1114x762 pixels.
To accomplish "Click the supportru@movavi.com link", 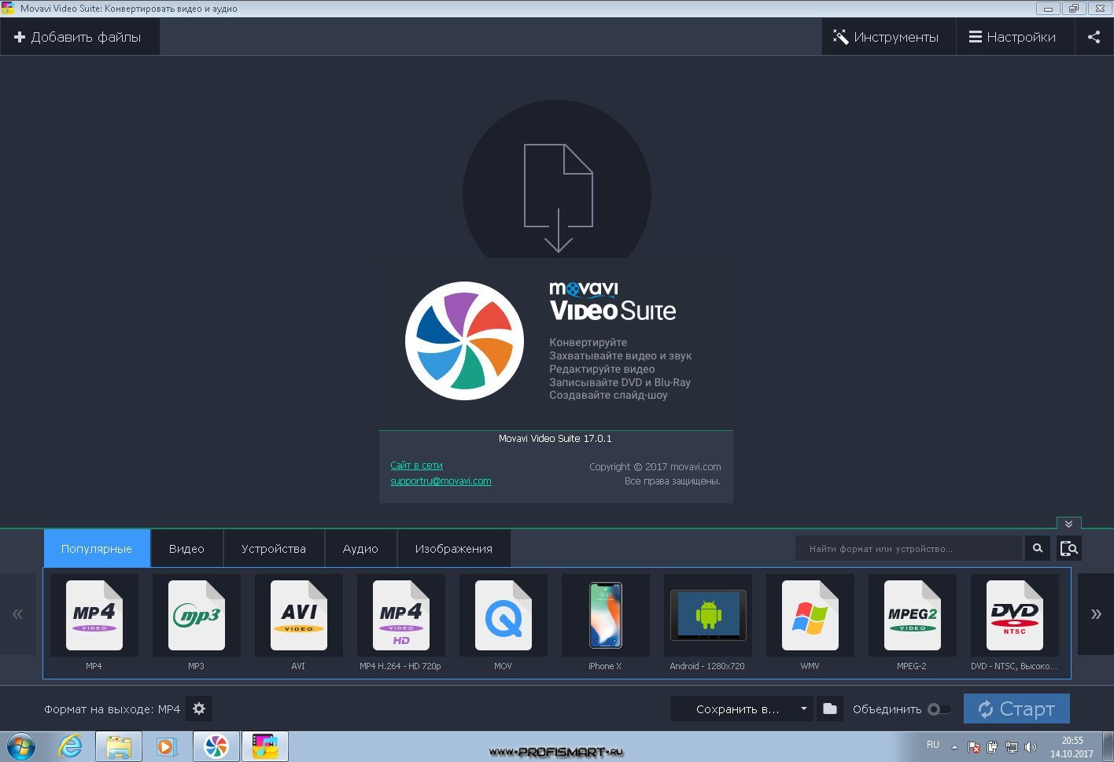I will pos(441,481).
